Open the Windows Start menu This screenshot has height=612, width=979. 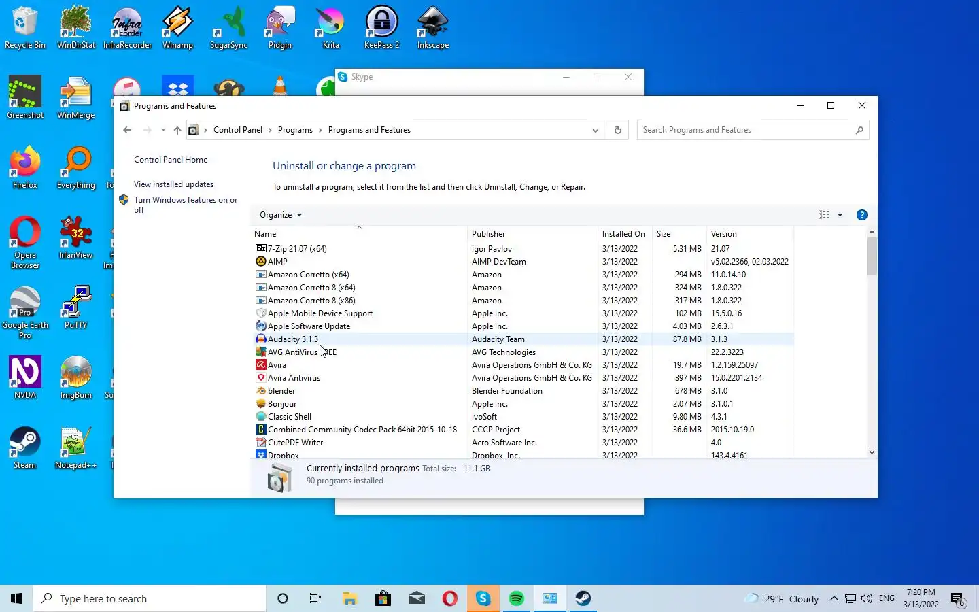tap(16, 598)
